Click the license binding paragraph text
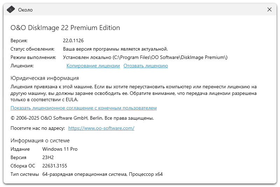Viewport: 280px width, 187px height. click(x=133, y=92)
